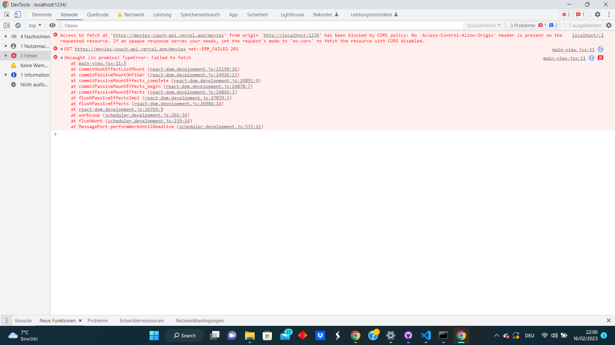Open the Lighthouse tab
The width and height of the screenshot is (615, 345).
[x=292, y=15]
